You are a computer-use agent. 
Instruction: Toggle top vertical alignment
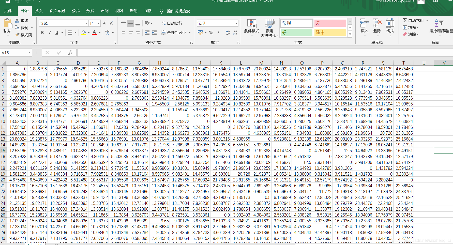coord(124,23)
